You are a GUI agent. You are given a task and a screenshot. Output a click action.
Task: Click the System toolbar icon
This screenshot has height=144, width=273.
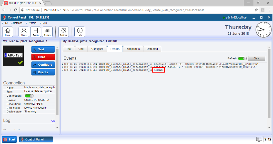click(x=47, y=32)
